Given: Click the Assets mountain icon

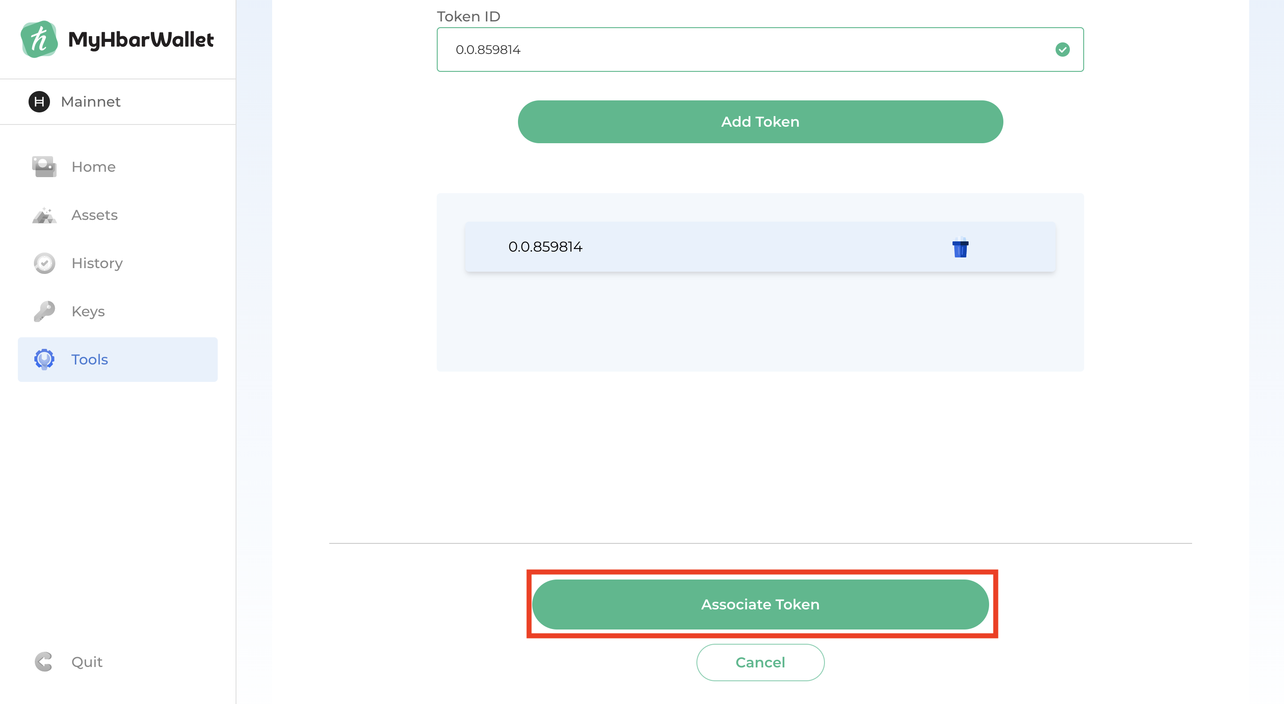Looking at the screenshot, I should tap(44, 215).
